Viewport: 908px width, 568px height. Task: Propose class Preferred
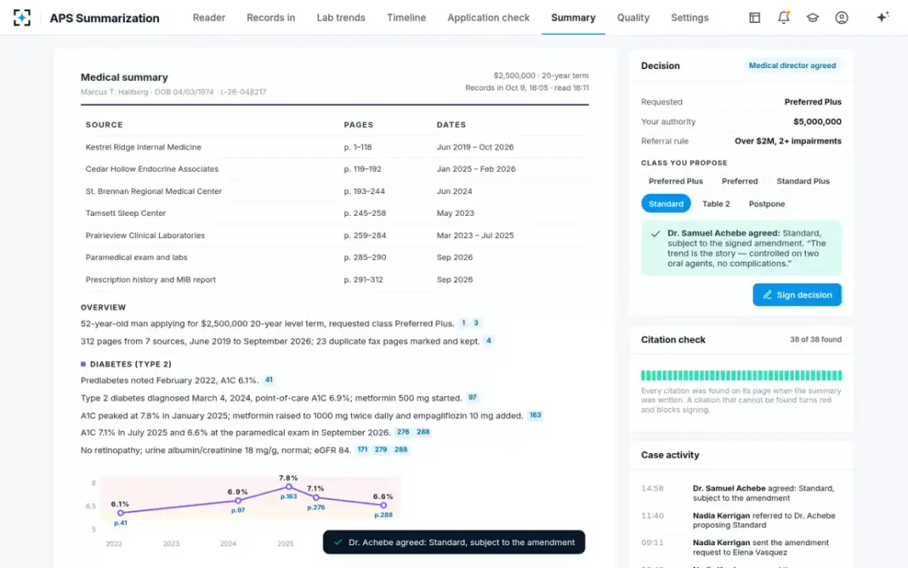pyautogui.click(x=740, y=181)
